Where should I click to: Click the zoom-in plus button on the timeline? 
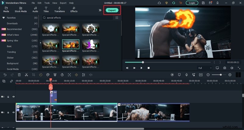(x=230, y=75)
